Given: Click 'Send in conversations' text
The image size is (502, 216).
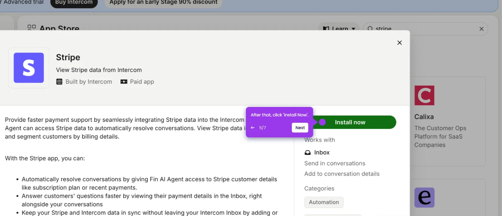Looking at the screenshot, I should (335, 163).
